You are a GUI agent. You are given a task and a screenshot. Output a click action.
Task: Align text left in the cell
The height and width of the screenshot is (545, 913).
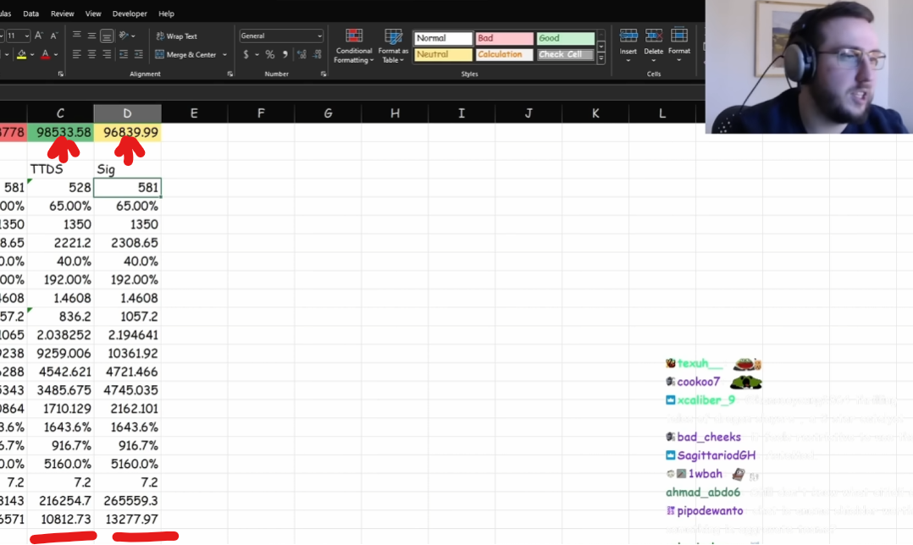77,54
